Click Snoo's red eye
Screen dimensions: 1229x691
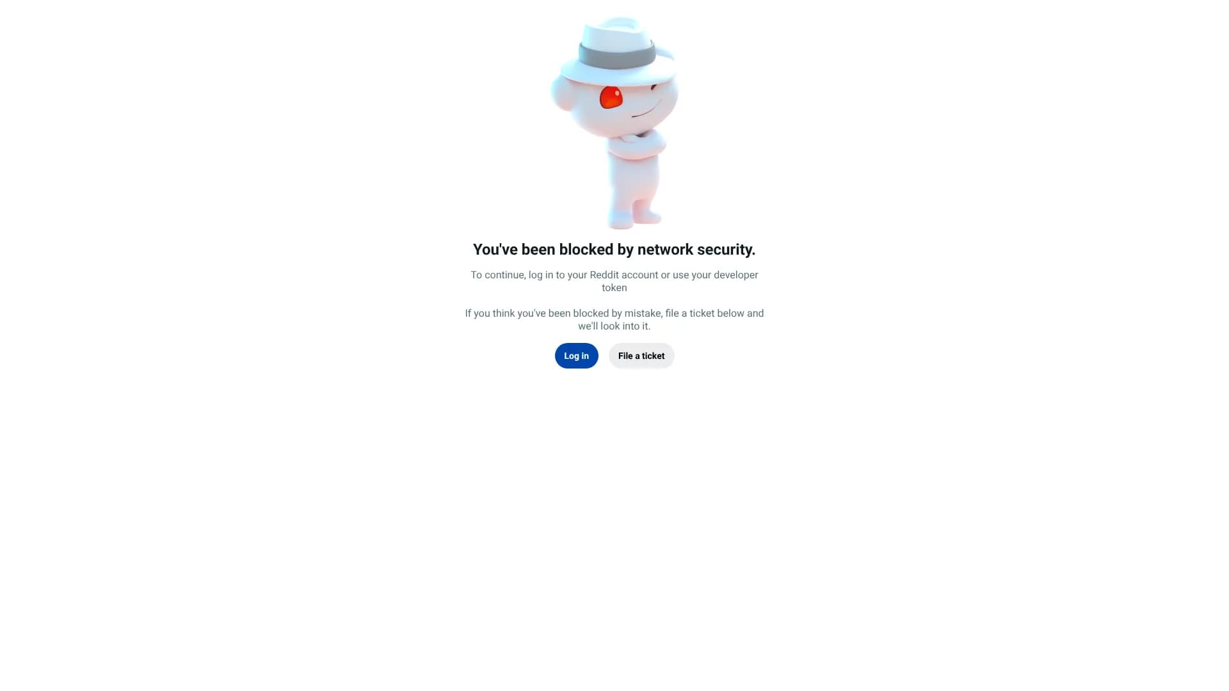pyautogui.click(x=611, y=97)
